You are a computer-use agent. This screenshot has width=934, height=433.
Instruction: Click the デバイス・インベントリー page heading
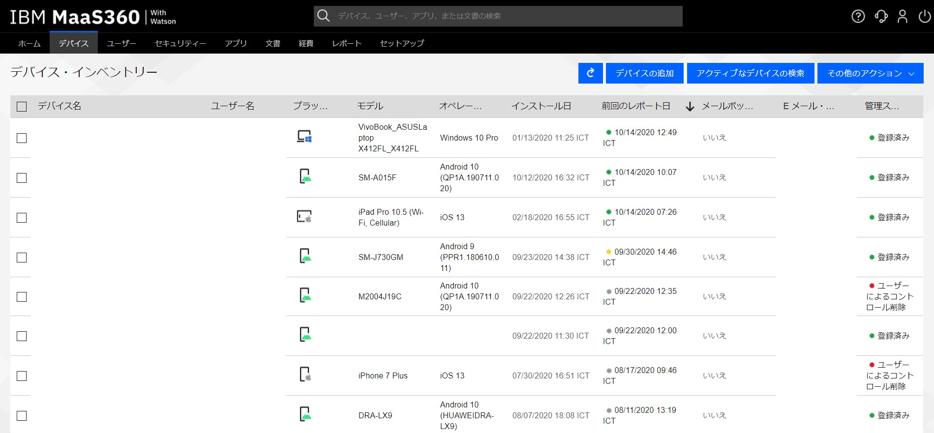coord(84,72)
